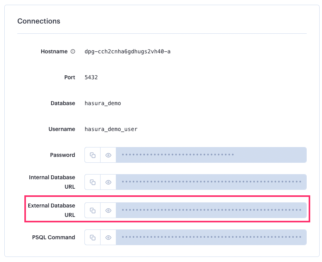Copy the Internal Database URL
Image resolution: width=322 pixels, height=262 pixels.
coord(92,182)
